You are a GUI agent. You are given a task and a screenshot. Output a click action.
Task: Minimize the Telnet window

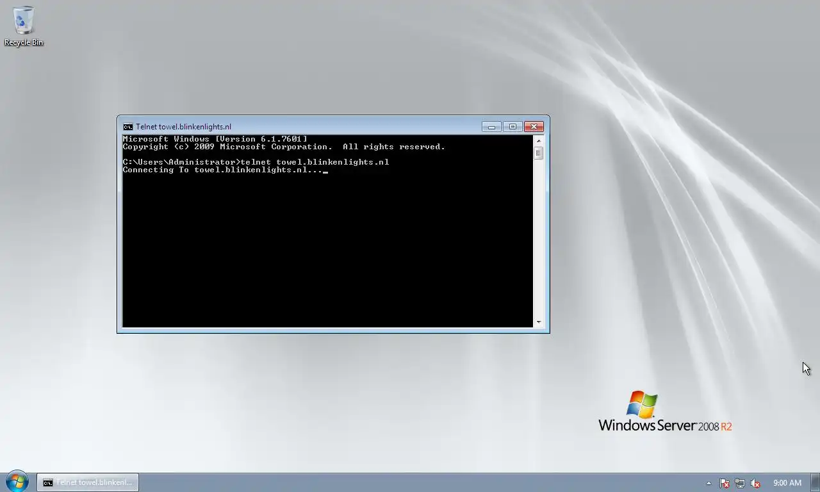tap(491, 127)
